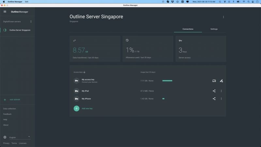Screen dimensions: 261x147
Task: Open the Edit menu in menu bar
Action: tap(26, 2)
